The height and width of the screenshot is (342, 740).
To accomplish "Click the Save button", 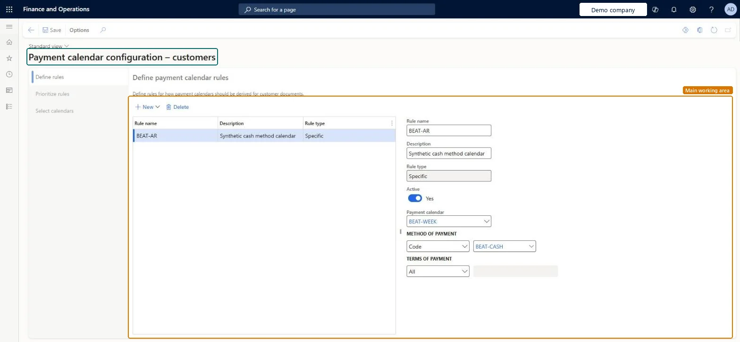I will 51,30.
